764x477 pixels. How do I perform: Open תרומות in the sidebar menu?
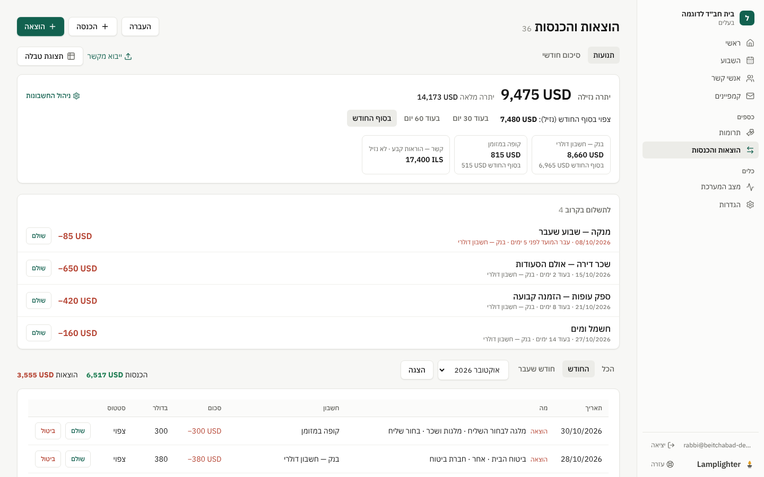pyautogui.click(x=700, y=132)
